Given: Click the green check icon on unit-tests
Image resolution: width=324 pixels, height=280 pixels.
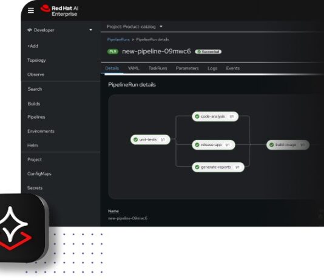Looking at the screenshot, I should [135, 139].
